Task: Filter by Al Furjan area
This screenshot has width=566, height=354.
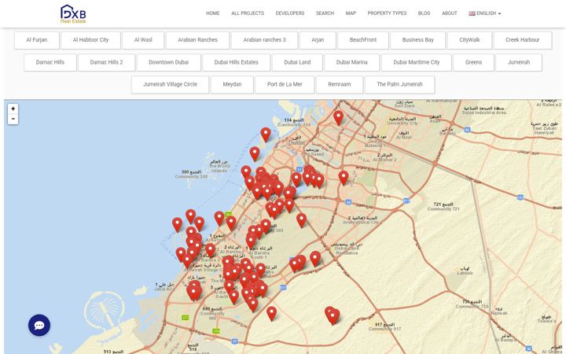Action: point(37,40)
